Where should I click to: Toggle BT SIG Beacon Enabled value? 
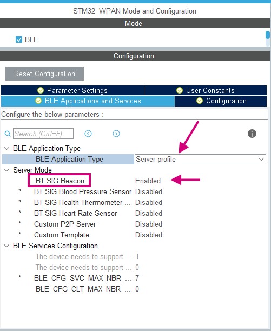(148, 181)
